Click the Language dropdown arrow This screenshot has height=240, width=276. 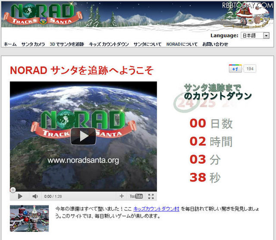point(266,36)
